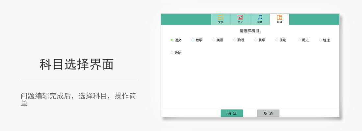This screenshot has height=131, width=362.
Task: Open the 科目 subject tab icon
Action: [x=279, y=17]
